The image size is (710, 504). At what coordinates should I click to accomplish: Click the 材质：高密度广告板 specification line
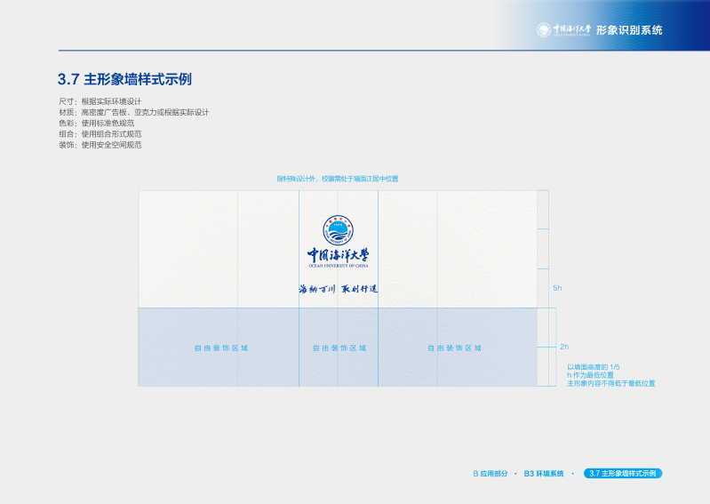point(133,113)
